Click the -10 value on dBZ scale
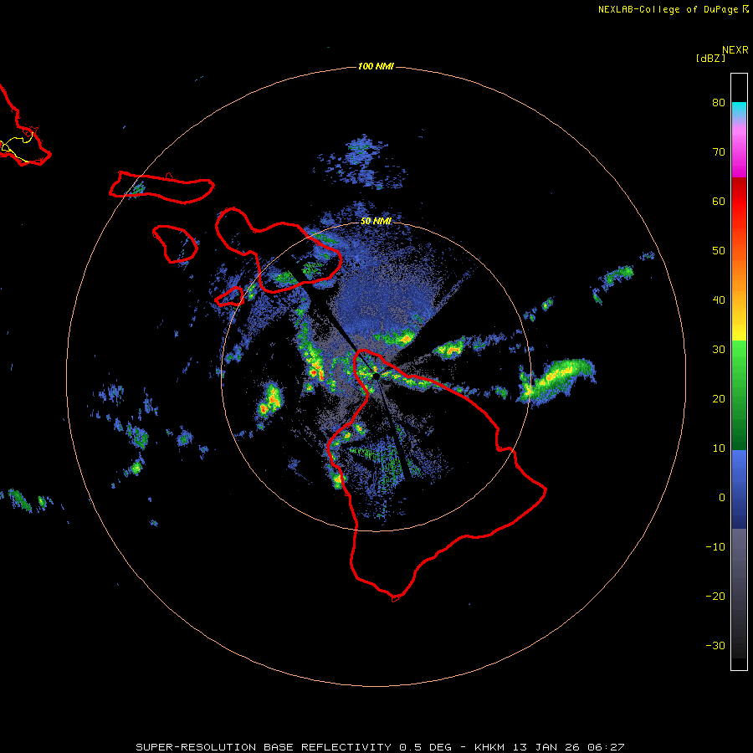 point(715,547)
